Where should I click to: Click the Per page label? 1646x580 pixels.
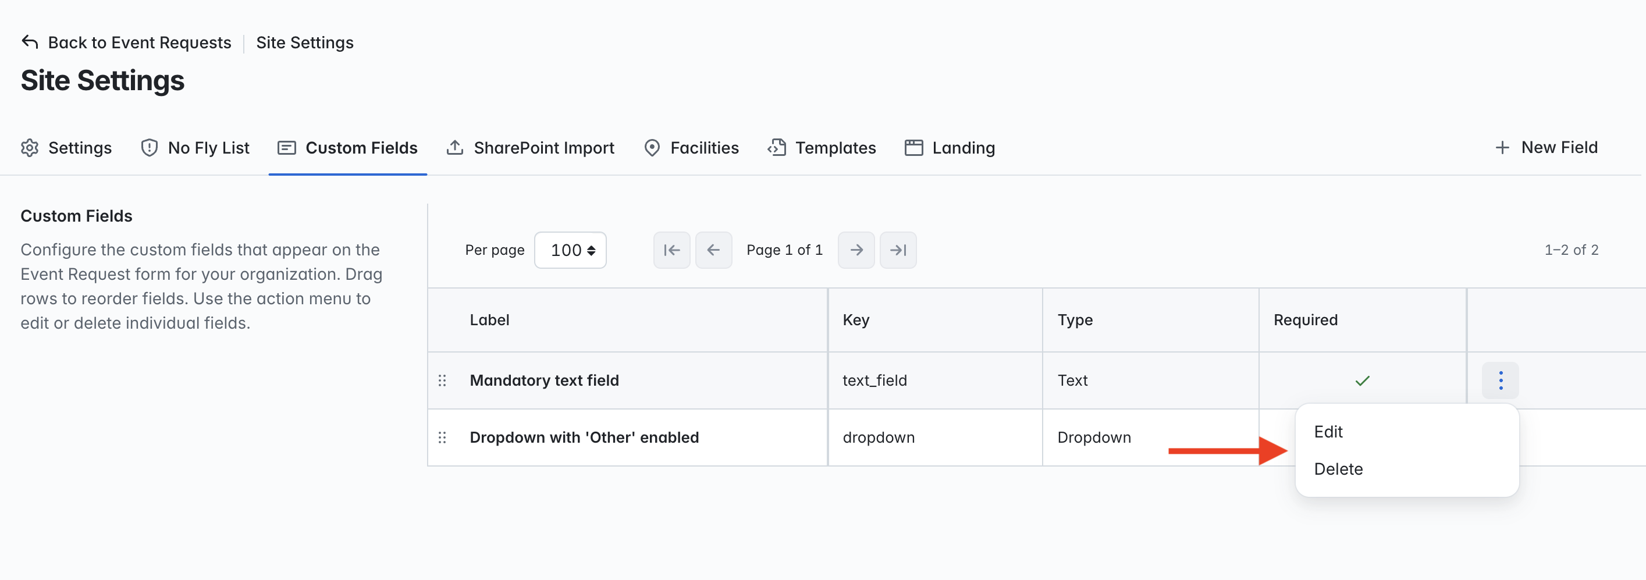(495, 250)
